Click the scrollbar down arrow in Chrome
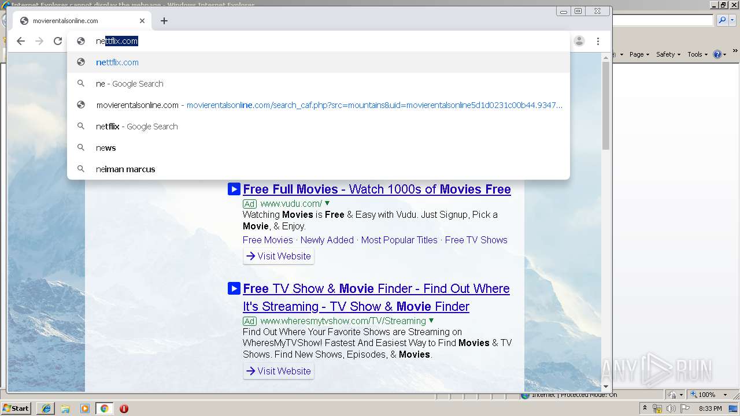740x416 pixels. pos(606,387)
